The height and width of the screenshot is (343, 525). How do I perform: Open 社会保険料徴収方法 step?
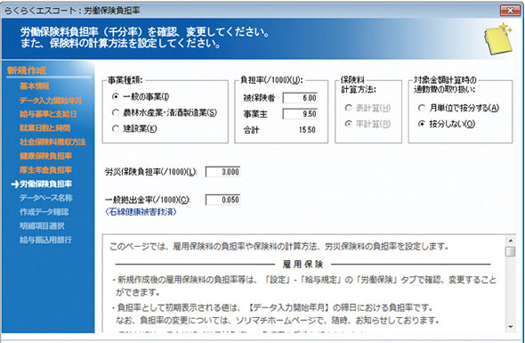(x=52, y=142)
